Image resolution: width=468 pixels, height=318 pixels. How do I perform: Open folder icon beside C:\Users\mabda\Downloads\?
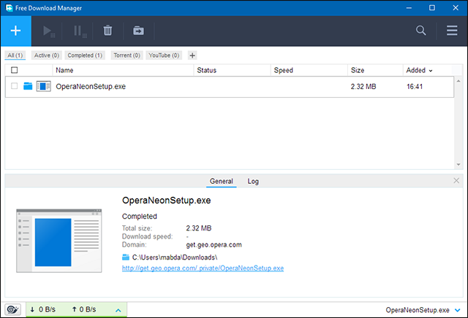(x=126, y=257)
